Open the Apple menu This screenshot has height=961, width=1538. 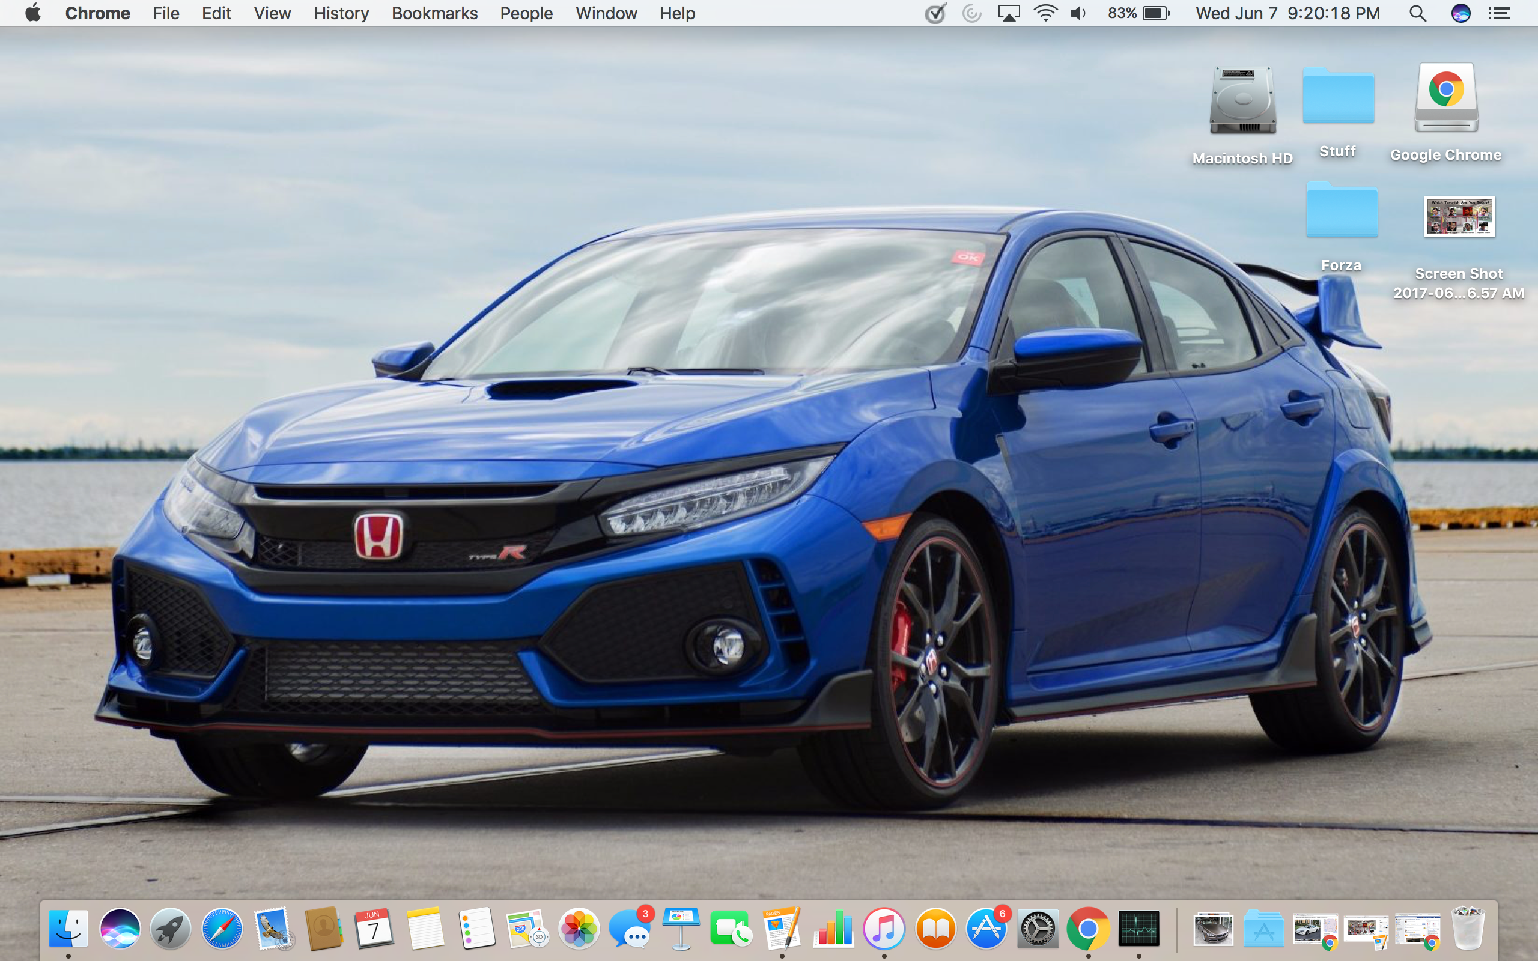click(33, 13)
